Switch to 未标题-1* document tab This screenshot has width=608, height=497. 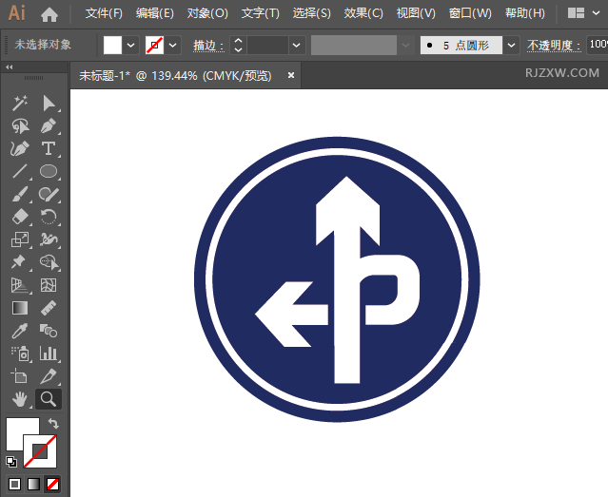pos(175,75)
